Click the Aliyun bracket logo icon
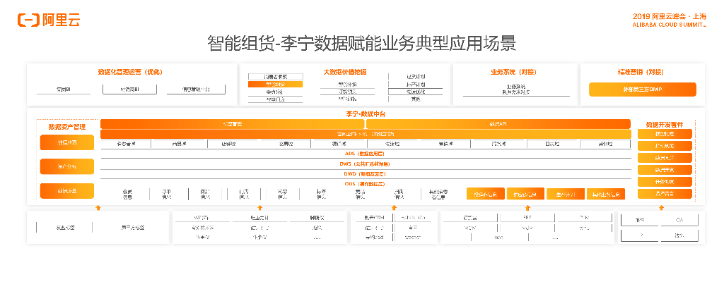 28,20
